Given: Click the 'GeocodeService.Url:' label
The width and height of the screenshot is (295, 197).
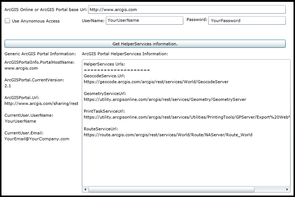Looking at the screenshot, I should coord(104,76).
